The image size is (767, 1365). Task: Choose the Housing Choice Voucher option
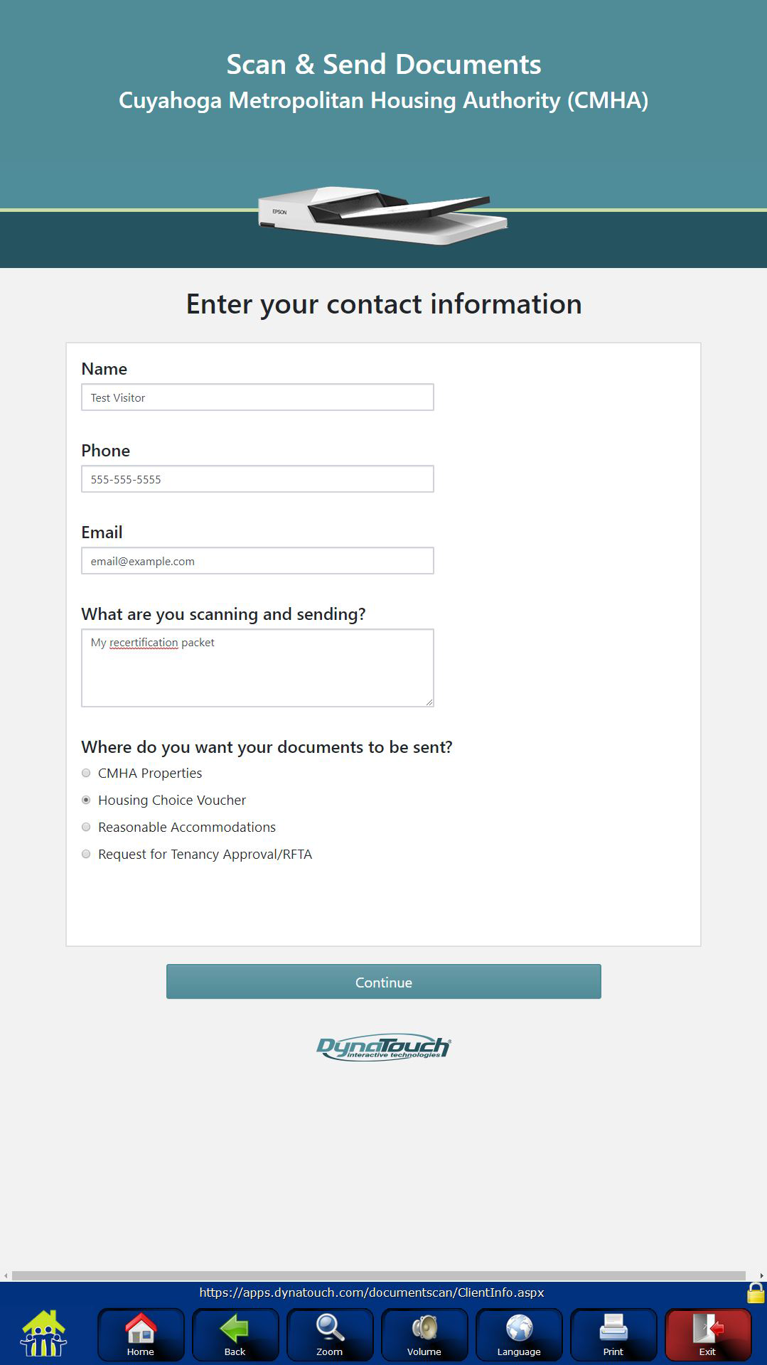(86, 800)
